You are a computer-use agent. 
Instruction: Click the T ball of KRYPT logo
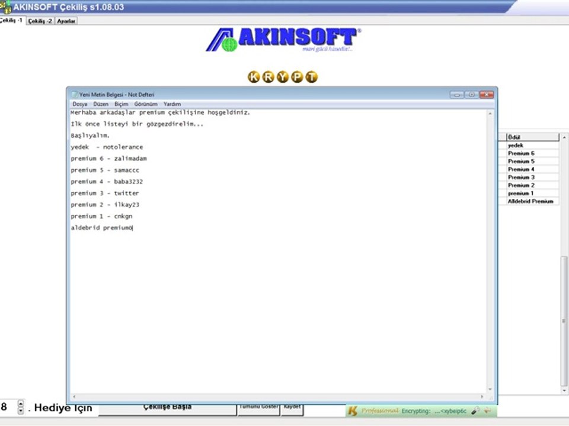point(311,77)
